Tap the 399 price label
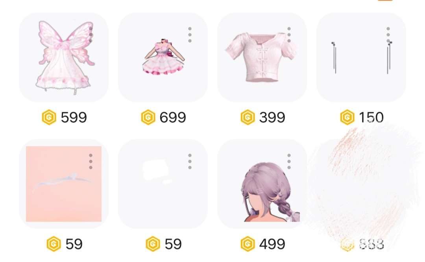 [272, 117]
